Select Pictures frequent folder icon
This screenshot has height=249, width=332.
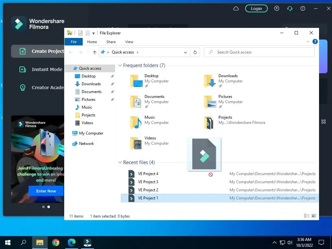tap(210, 101)
